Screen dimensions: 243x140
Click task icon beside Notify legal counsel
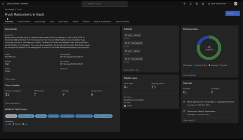point(184,102)
